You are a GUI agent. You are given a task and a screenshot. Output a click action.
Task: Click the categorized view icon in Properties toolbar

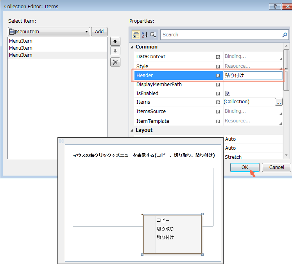136,35
